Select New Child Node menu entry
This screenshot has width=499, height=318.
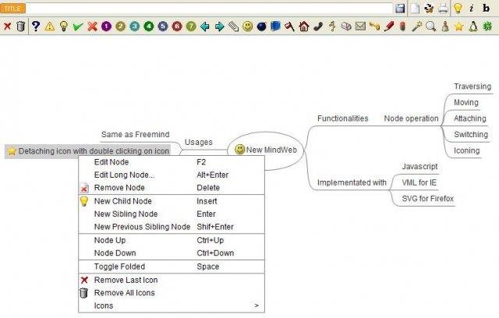pyautogui.click(x=172, y=201)
